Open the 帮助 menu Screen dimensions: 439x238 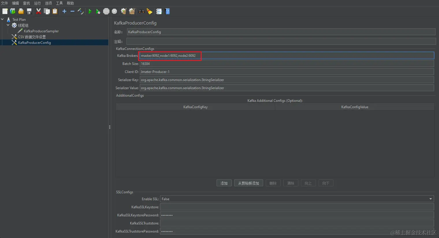pyautogui.click(x=70, y=3)
